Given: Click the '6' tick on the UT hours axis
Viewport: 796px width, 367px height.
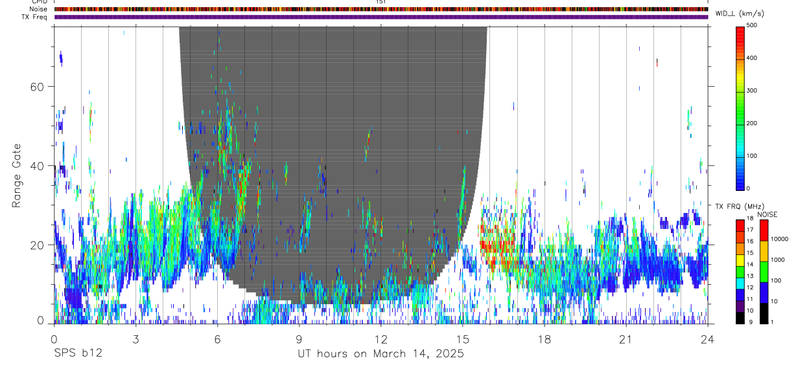Looking at the screenshot, I should (217, 339).
